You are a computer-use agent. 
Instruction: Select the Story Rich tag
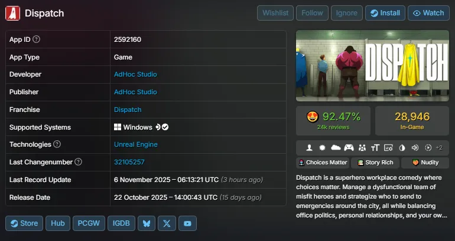click(375, 163)
